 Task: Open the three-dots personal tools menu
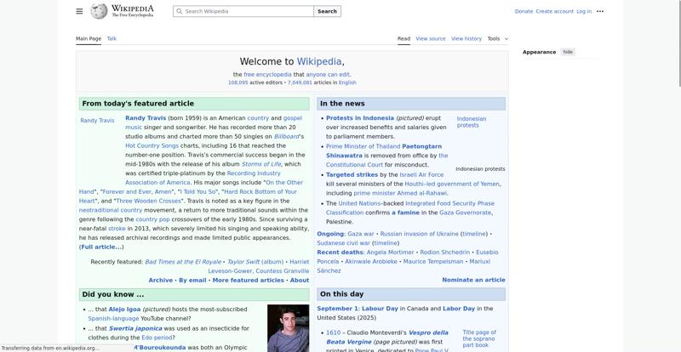600,11
